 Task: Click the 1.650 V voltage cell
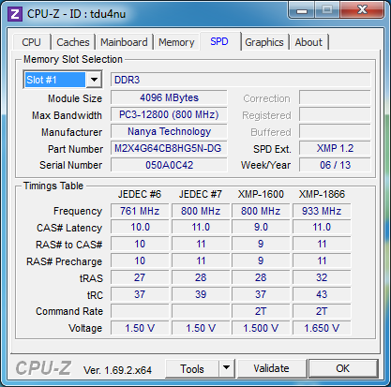point(322,328)
